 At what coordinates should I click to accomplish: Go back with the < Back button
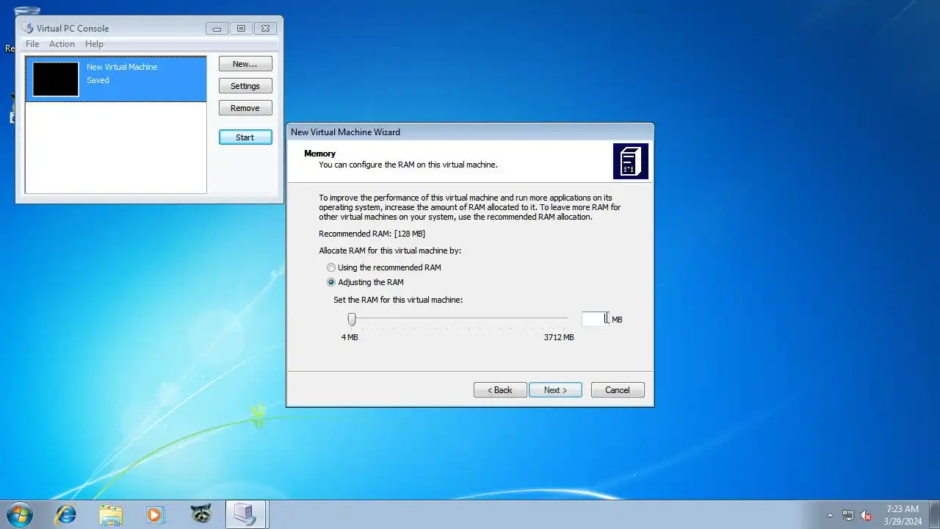pyautogui.click(x=500, y=390)
